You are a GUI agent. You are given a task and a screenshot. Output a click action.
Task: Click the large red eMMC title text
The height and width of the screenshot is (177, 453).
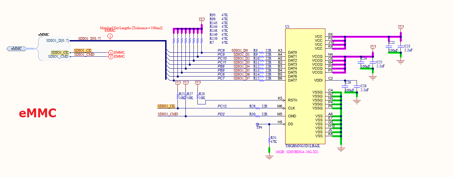(38, 113)
